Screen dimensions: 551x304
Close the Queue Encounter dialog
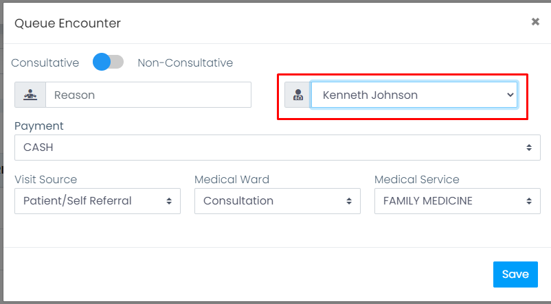535,22
